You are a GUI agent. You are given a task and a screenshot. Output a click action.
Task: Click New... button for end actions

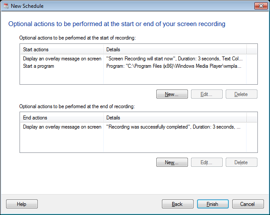pyautogui.click(x=172, y=162)
